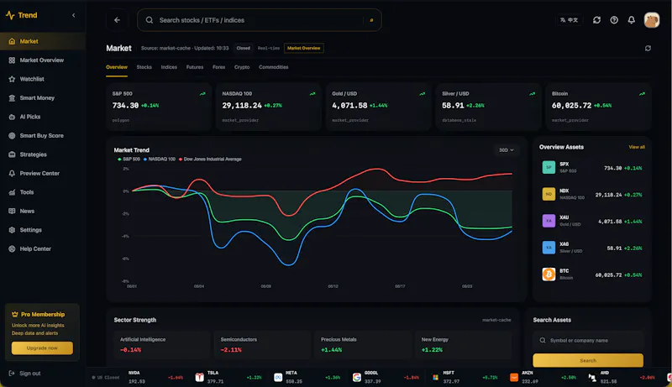The width and height of the screenshot is (672, 387).
Task: Click the AMZN ticker icon
Action: [x=514, y=377]
